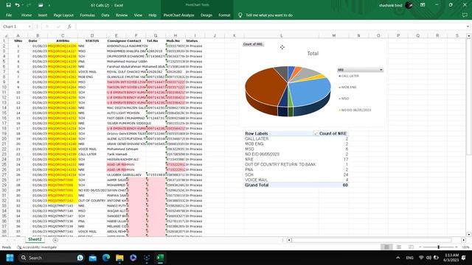472x265 pixels.
Task: Click the vertical scrollbar down arrow
Action: pyautogui.click(x=469, y=234)
